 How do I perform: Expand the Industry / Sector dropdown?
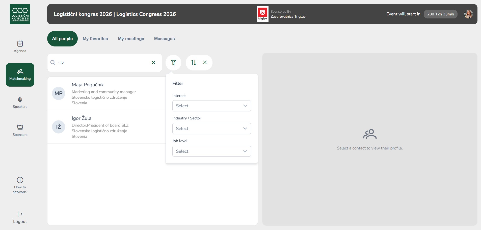tap(211, 129)
